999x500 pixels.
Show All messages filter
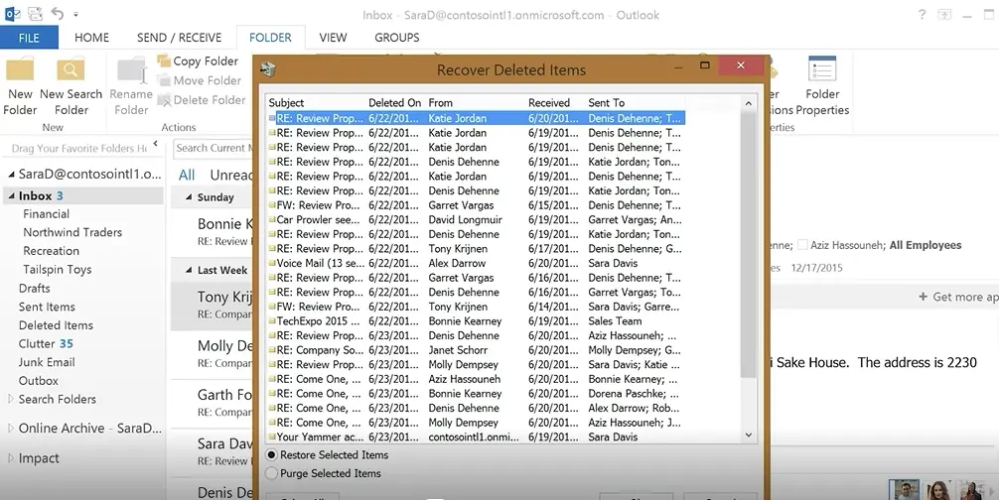pos(187,175)
